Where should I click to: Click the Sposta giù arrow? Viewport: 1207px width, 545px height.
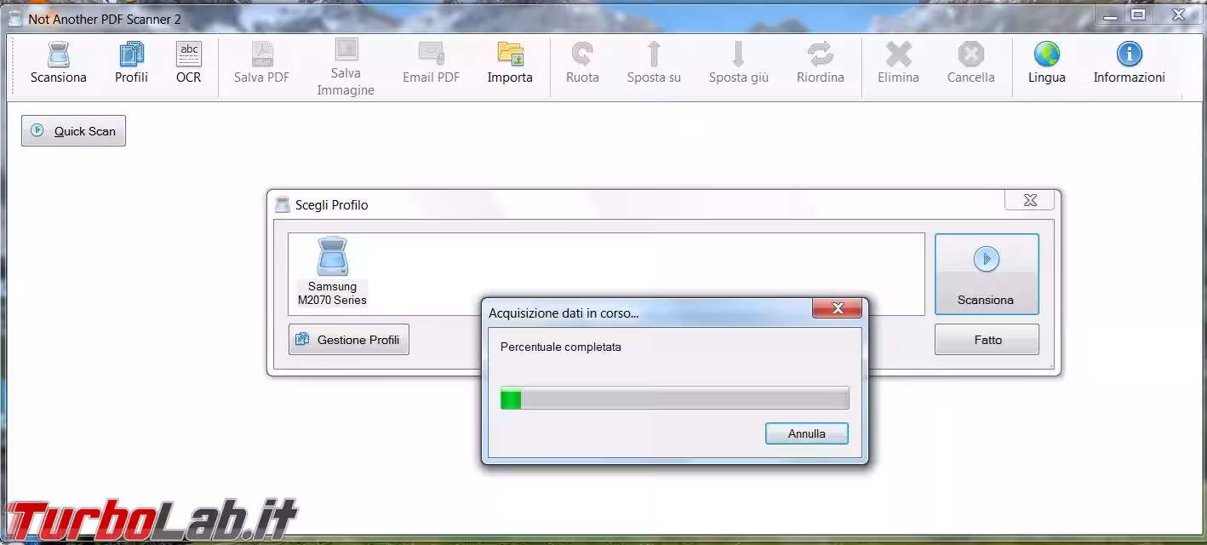tap(738, 56)
